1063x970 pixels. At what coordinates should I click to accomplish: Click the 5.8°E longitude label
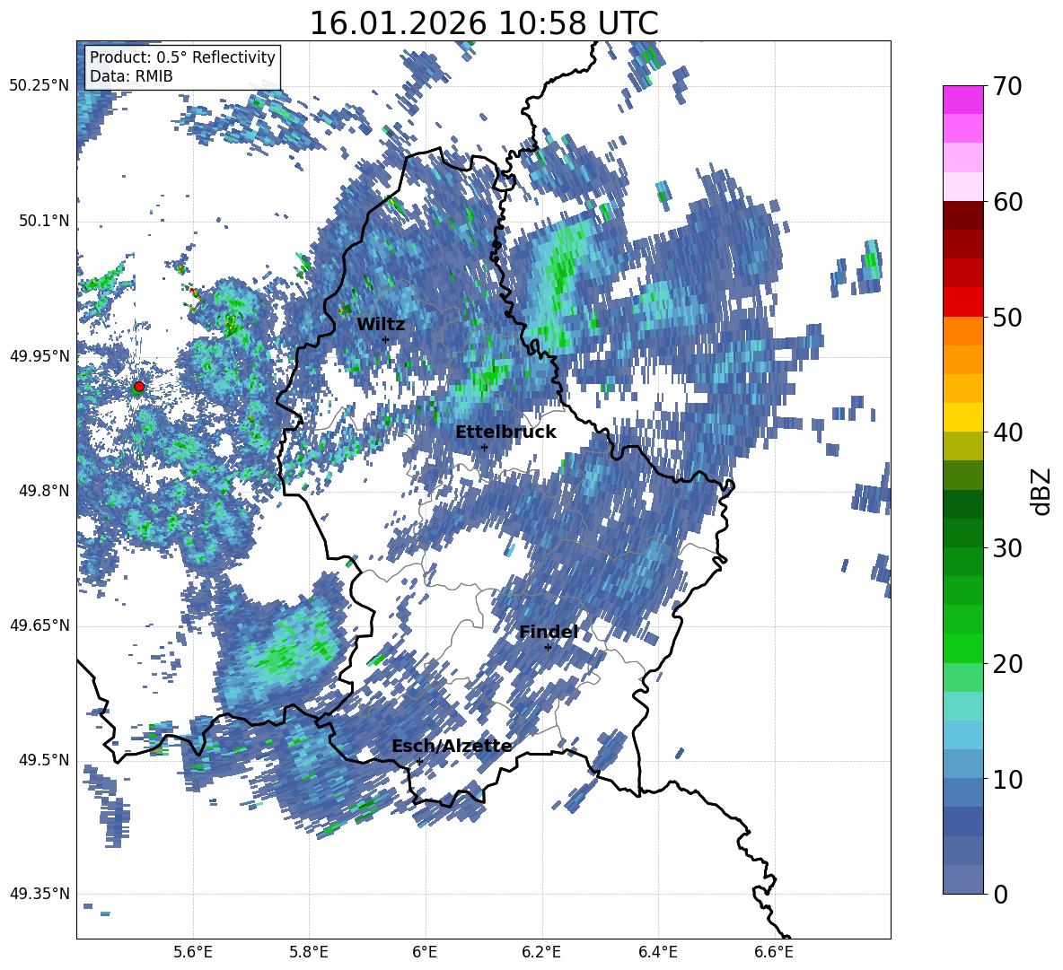pos(309,953)
